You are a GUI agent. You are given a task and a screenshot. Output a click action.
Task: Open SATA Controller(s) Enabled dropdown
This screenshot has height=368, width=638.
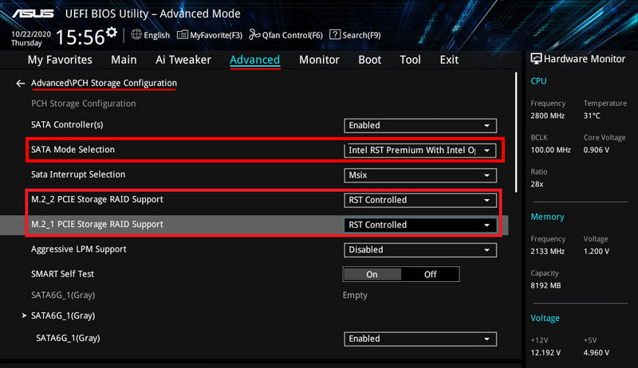(x=420, y=126)
